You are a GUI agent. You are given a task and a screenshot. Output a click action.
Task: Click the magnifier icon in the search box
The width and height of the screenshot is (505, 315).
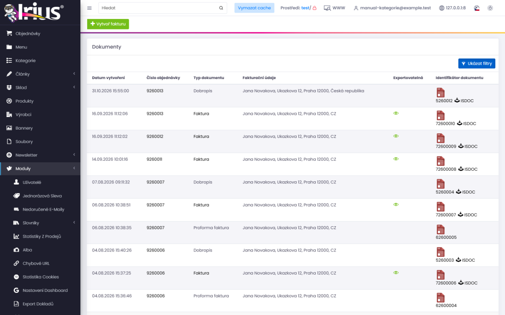(221, 8)
